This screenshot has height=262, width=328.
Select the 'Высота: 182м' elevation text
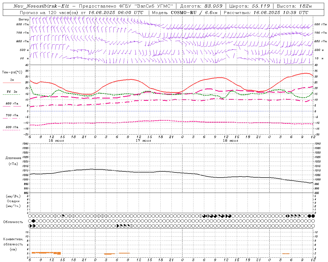coord(294,6)
